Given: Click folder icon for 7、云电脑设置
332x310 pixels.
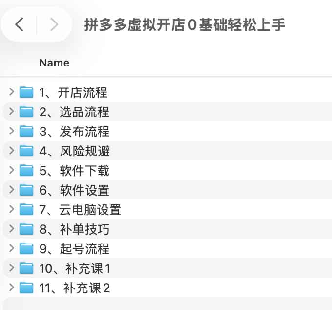Looking at the screenshot, I should 26,209.
